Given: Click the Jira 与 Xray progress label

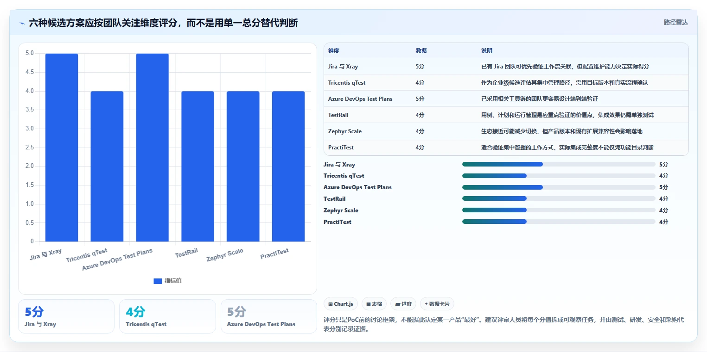Looking at the screenshot, I should point(339,165).
